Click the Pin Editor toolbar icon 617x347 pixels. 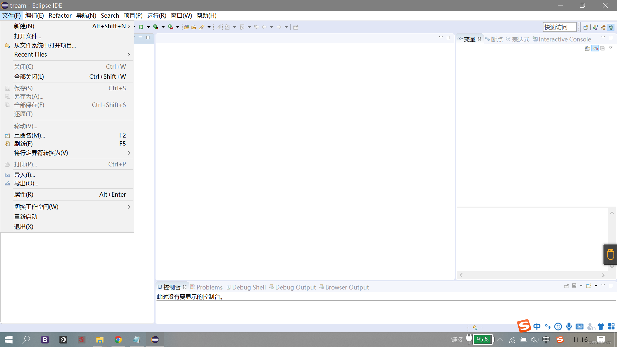click(296, 27)
